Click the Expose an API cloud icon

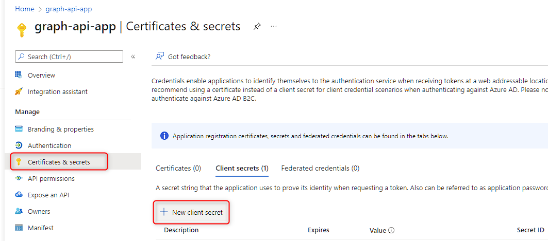[19, 195]
